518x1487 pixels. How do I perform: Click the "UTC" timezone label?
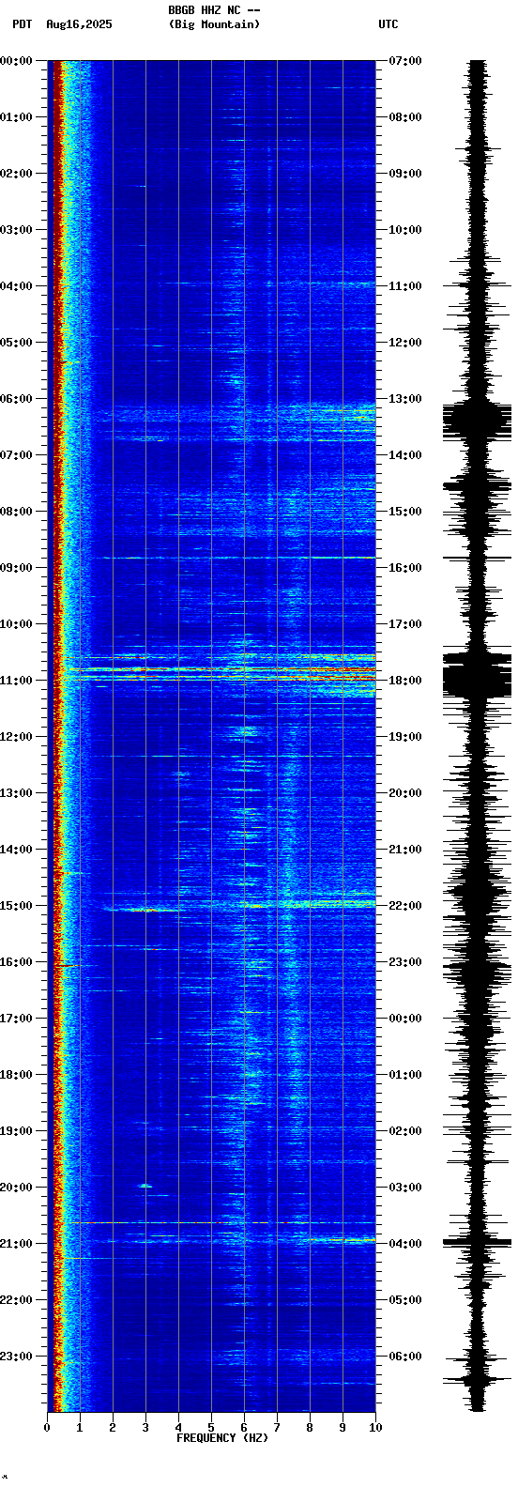(388, 24)
